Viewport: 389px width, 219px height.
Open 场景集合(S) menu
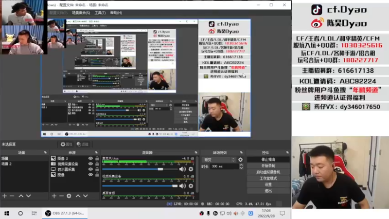coord(81,13)
